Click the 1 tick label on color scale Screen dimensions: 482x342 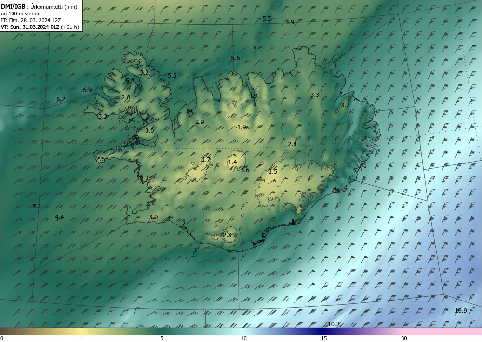[x=82, y=338]
